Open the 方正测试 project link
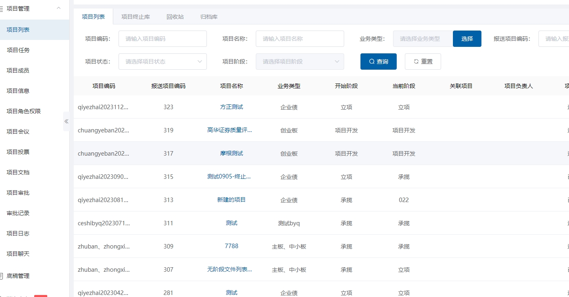 click(231, 107)
